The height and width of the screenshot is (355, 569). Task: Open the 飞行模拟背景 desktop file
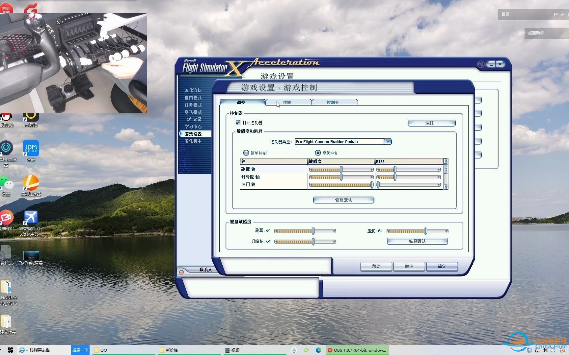[31, 256]
